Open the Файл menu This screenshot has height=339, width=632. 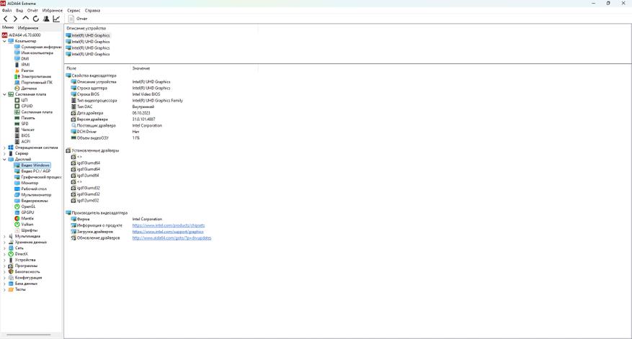coord(7,11)
